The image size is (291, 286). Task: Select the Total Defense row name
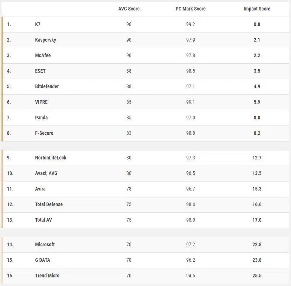pyautogui.click(x=49, y=204)
